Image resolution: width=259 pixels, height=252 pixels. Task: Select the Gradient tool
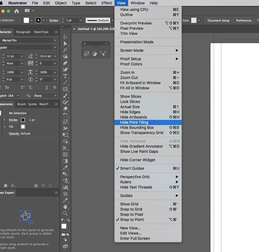coord(65,161)
